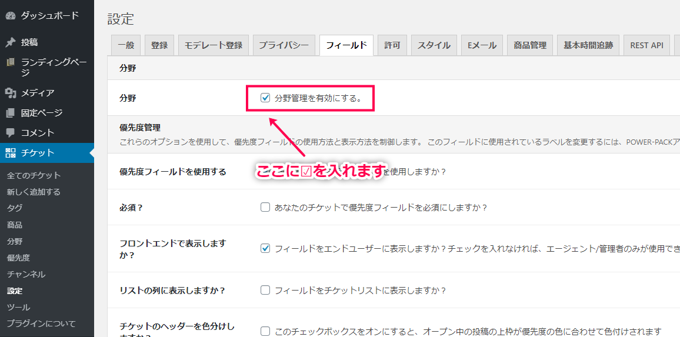The image size is (680, 337).
Task: Click the 設定 page heading
Action: pyautogui.click(x=121, y=19)
